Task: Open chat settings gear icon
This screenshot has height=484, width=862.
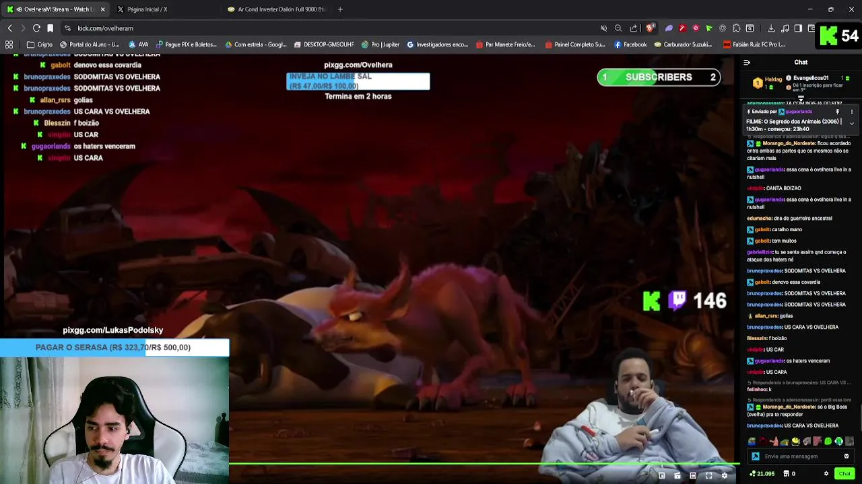Action: click(x=826, y=474)
